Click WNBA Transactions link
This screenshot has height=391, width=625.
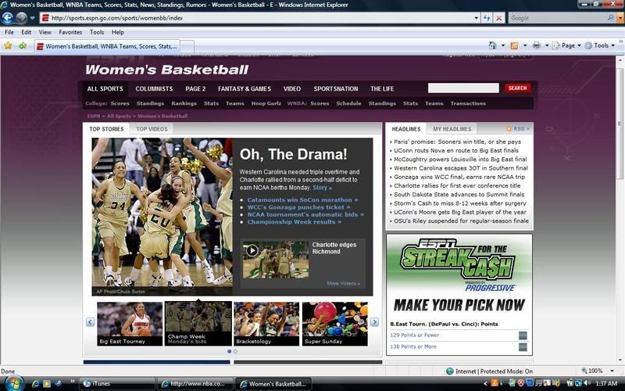click(468, 103)
